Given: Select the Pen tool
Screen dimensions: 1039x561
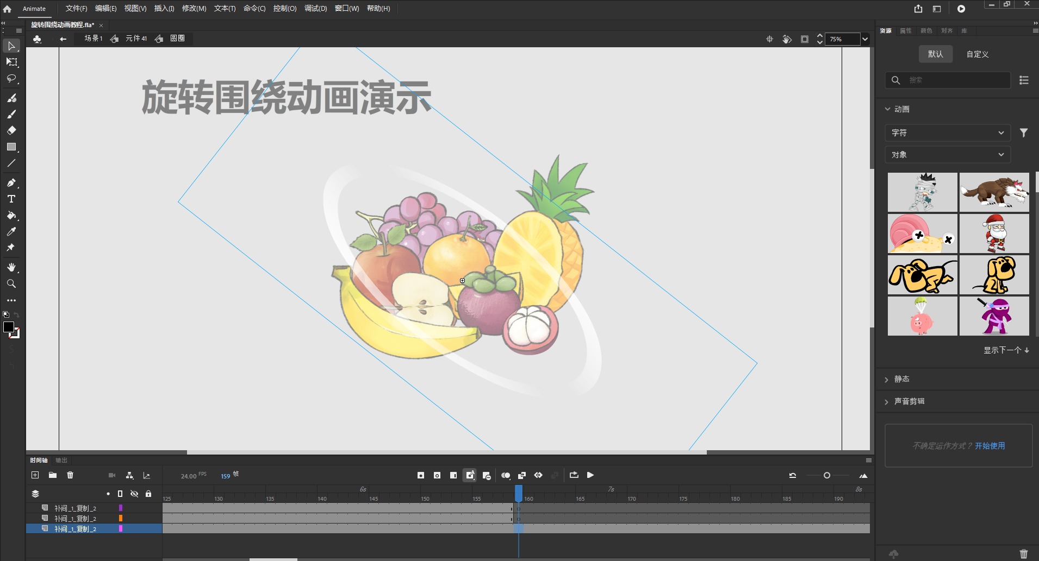Looking at the screenshot, I should [11, 182].
